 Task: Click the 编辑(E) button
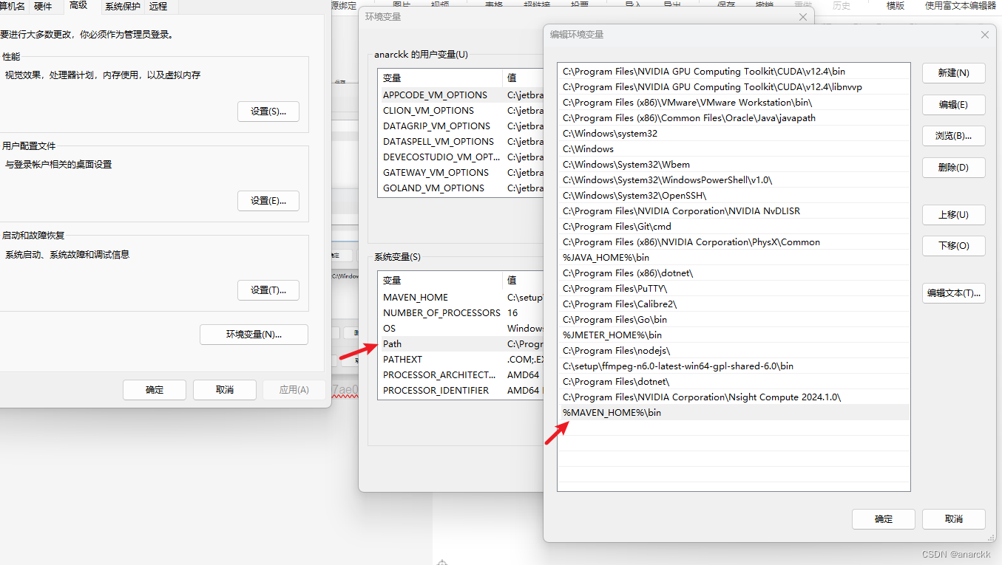953,105
